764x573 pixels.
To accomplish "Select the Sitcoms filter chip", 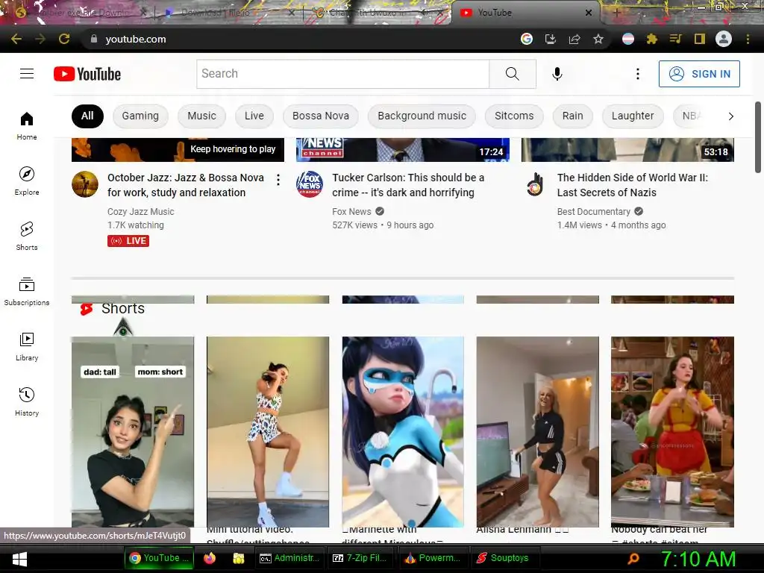I will (x=514, y=116).
